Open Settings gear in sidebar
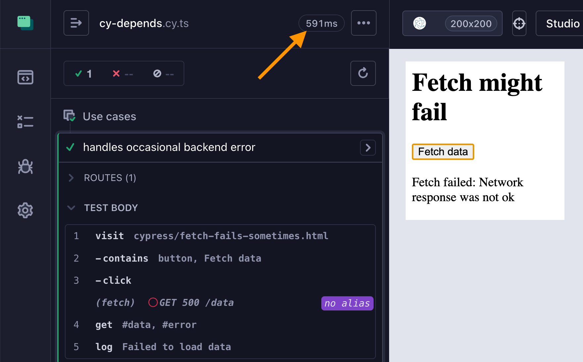Viewport: 583px width, 362px height. 25,210
